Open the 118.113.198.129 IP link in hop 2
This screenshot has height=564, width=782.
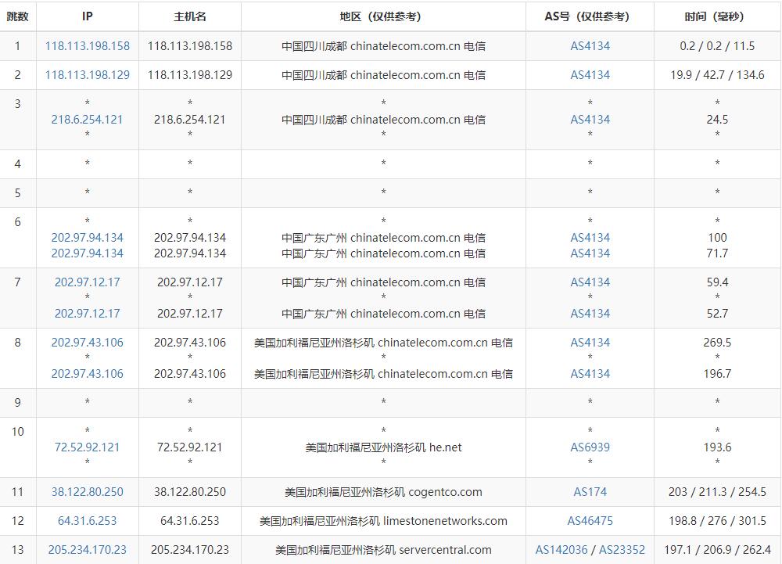click(88, 75)
